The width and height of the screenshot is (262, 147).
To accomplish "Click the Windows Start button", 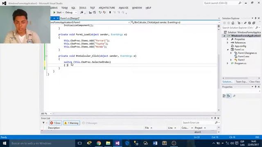I will 5,143.
